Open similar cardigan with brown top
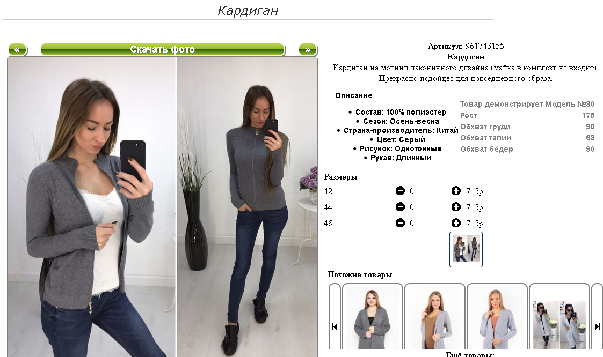Viewport: 603px width, 357px height. pos(434,317)
